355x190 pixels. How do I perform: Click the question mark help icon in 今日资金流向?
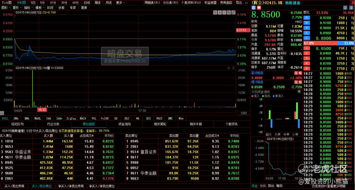[x=299, y=92]
